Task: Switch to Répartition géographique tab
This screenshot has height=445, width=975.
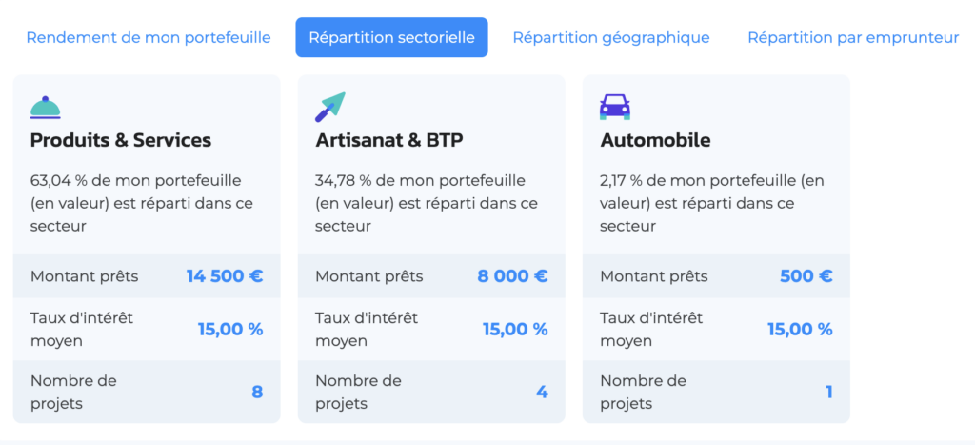Action: pyautogui.click(x=611, y=38)
